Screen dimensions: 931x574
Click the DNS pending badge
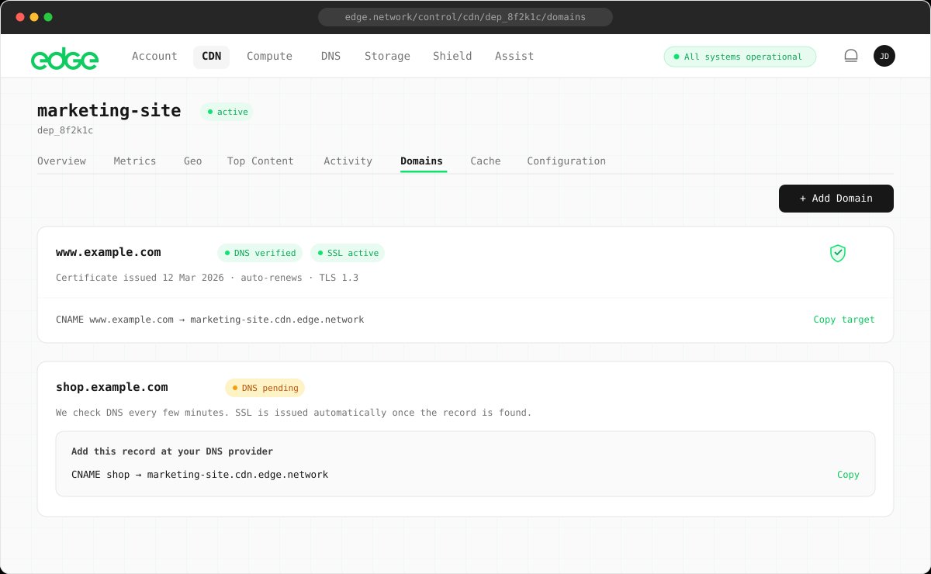tap(265, 387)
